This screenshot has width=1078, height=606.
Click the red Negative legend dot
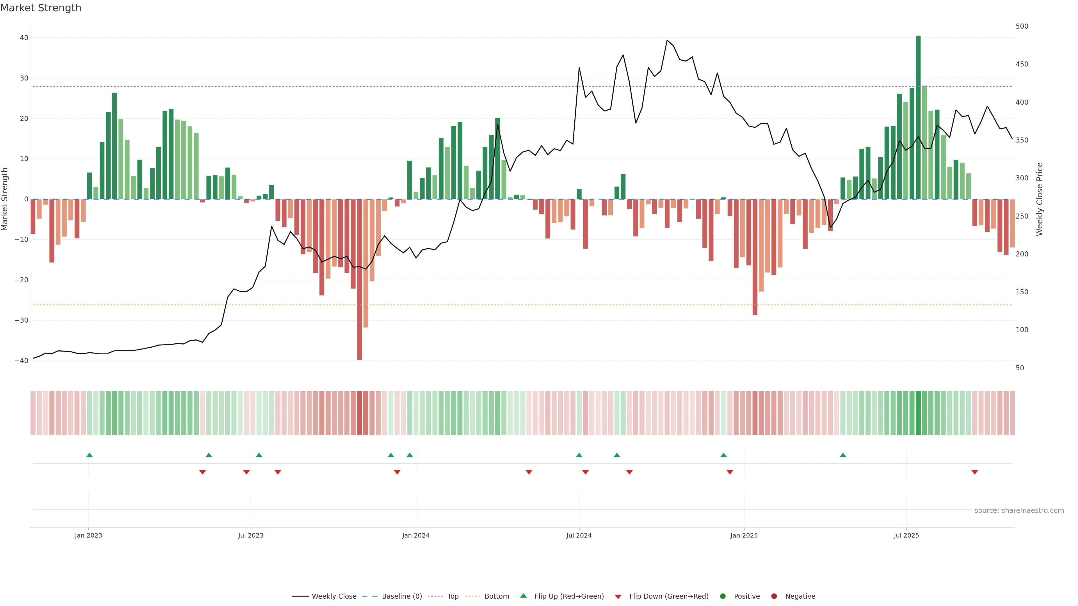click(774, 596)
